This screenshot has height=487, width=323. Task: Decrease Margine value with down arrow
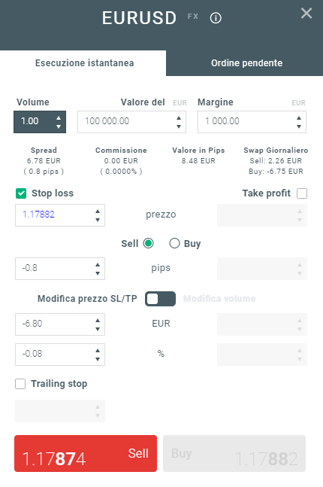(299, 126)
